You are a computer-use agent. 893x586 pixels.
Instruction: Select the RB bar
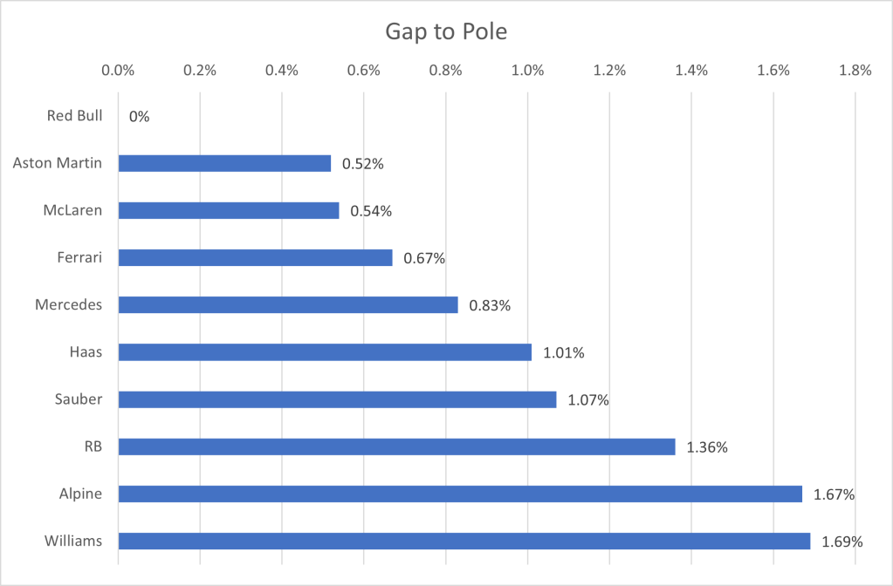coord(396,447)
